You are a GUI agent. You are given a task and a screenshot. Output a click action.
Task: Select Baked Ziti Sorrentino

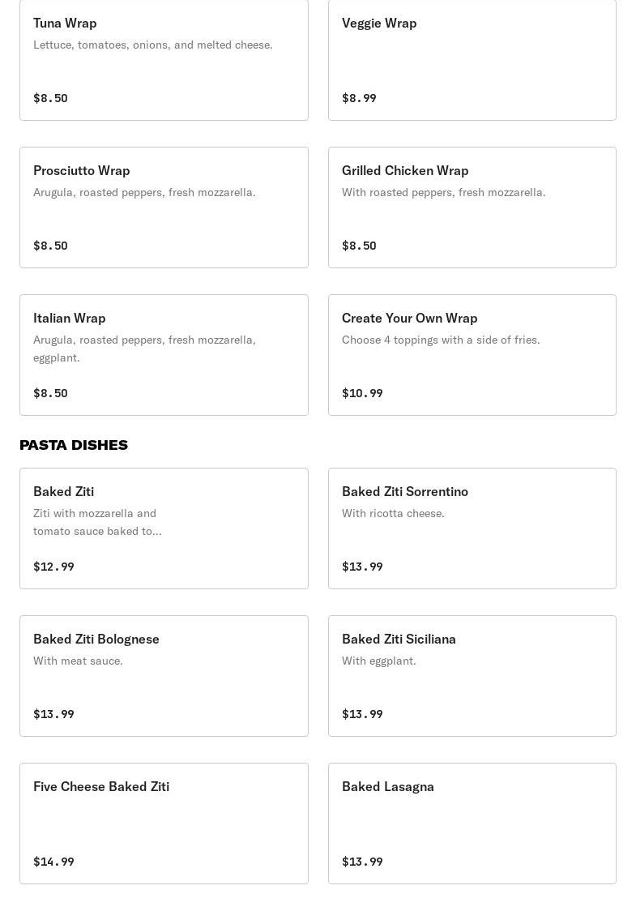(472, 528)
